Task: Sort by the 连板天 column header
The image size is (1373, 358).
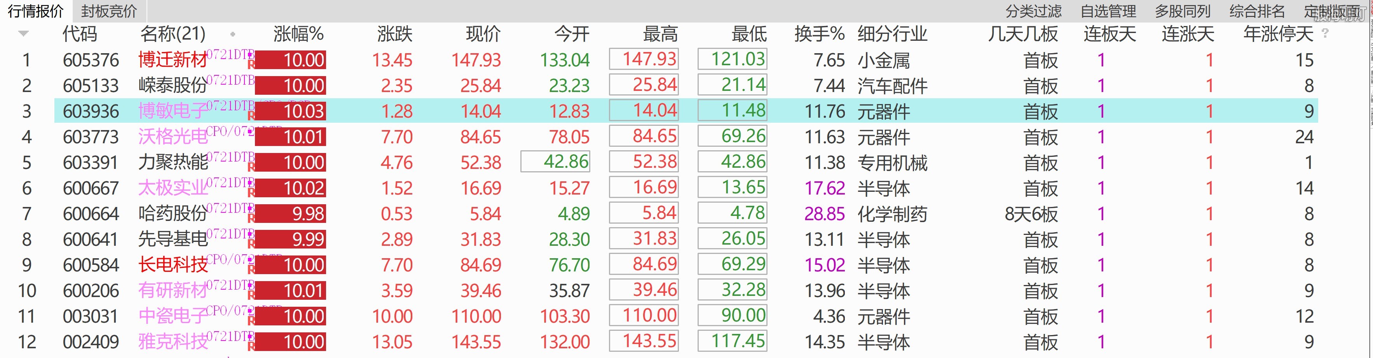Action: click(x=1110, y=34)
